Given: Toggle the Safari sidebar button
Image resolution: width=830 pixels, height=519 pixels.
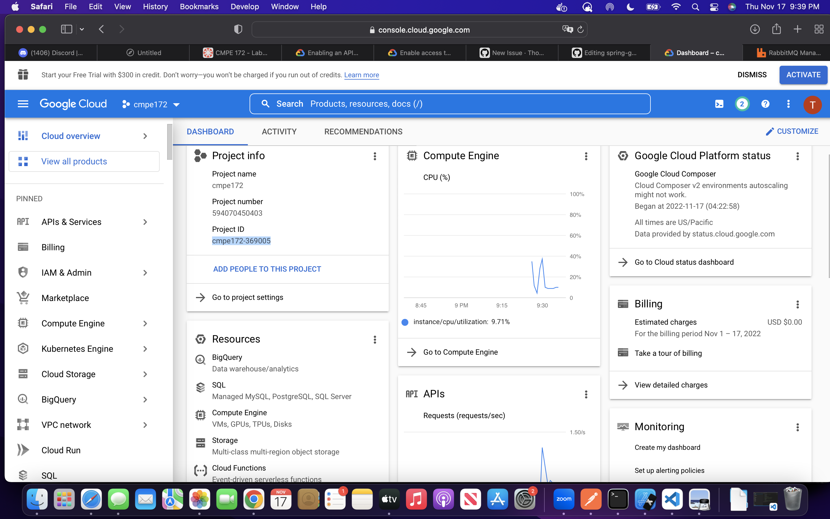Looking at the screenshot, I should [66, 29].
